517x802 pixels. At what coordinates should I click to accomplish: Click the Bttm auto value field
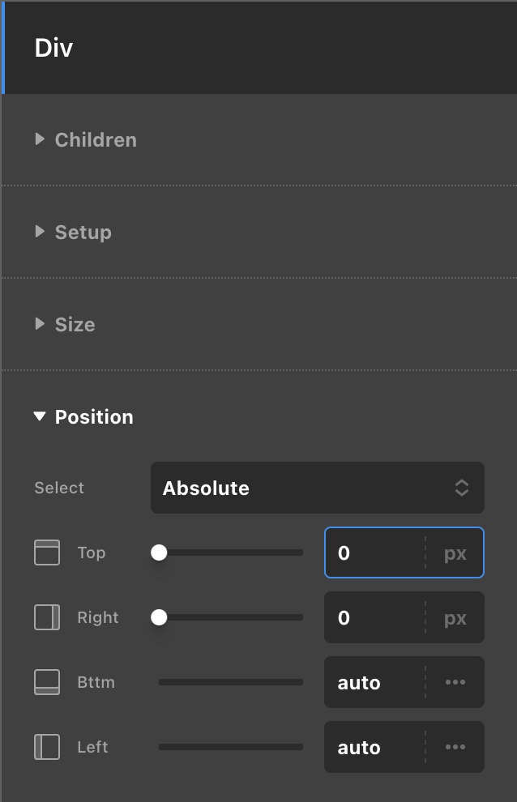(375, 682)
